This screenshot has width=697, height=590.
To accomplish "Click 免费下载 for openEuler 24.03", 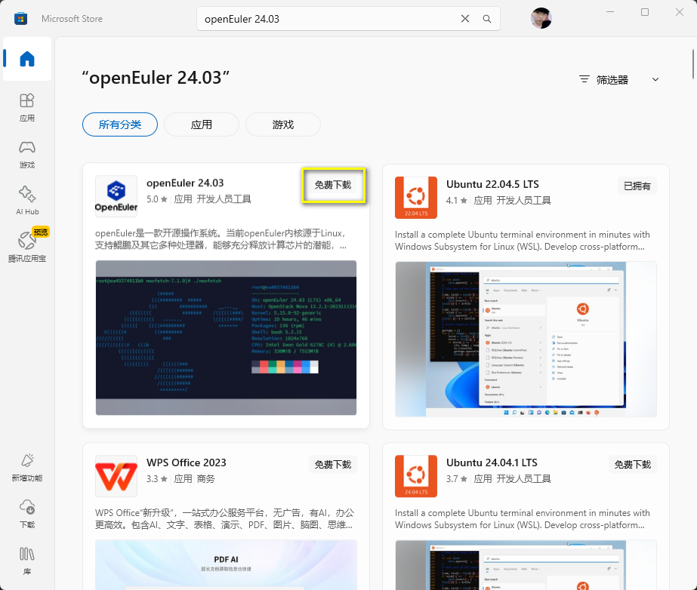I will coord(333,185).
